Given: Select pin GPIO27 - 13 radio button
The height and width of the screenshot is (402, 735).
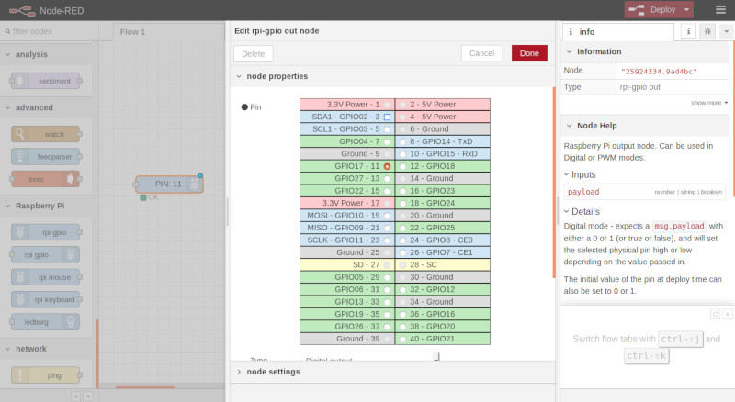Looking at the screenshot, I should click(x=387, y=178).
